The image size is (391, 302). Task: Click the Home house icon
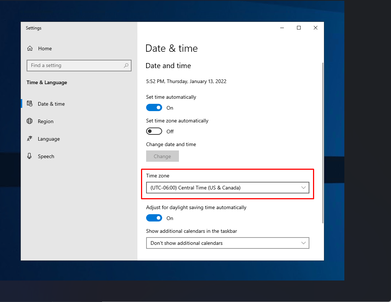pos(30,48)
